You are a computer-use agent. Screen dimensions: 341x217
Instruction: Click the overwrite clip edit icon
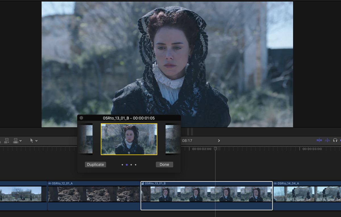(16, 141)
